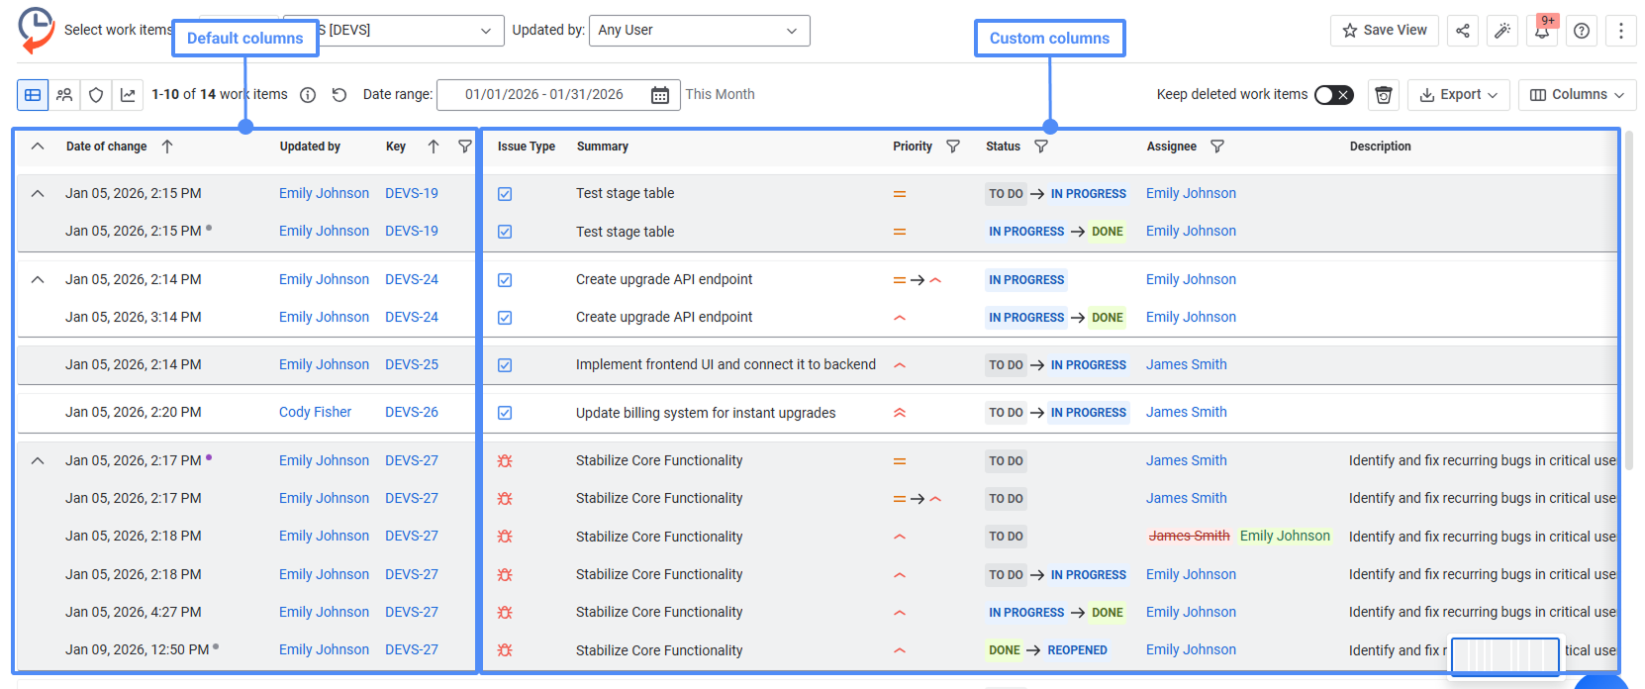
Task: Switch to the chart view icon
Action: pyautogui.click(x=128, y=95)
